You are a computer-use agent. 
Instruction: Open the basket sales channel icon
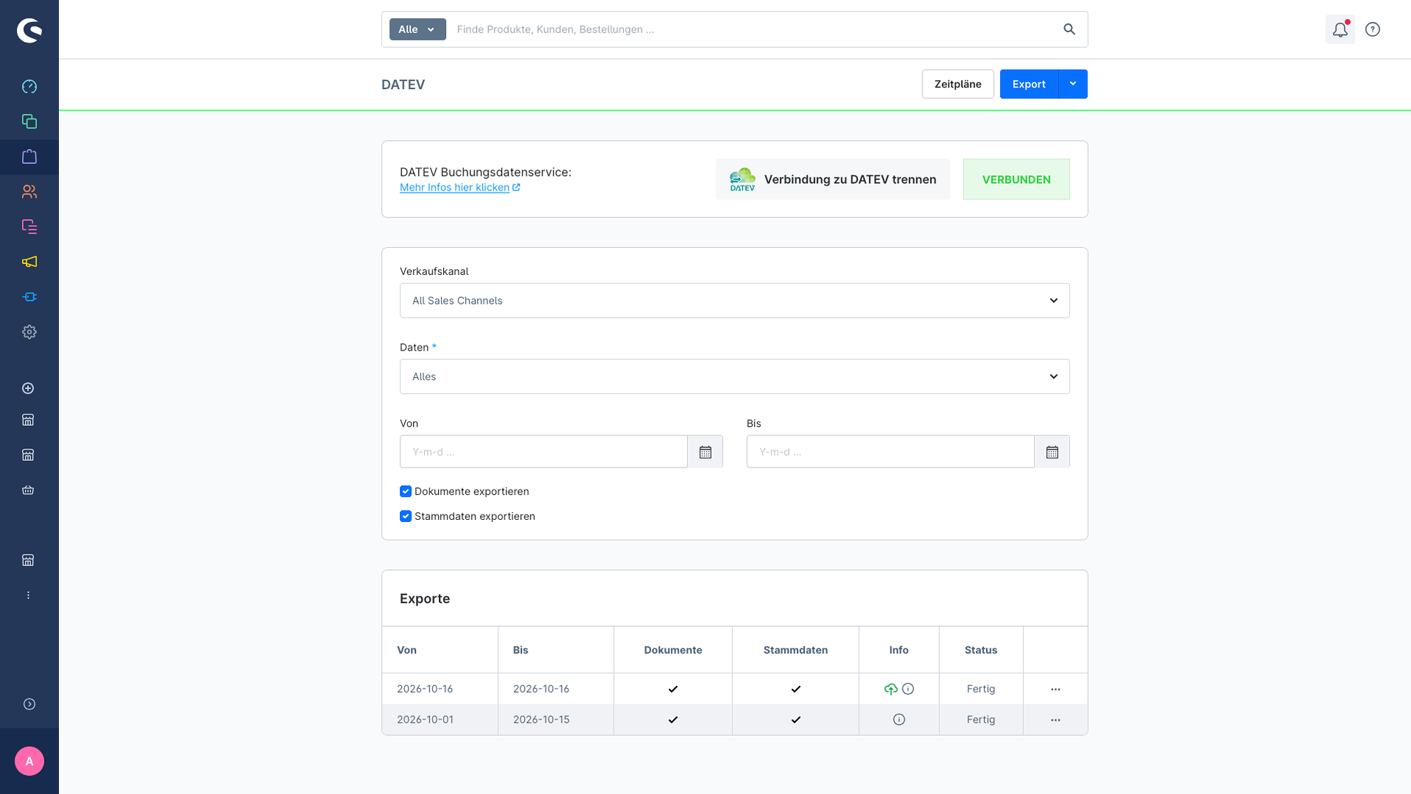pos(28,490)
